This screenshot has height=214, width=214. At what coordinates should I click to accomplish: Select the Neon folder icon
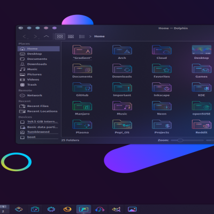point(162,106)
